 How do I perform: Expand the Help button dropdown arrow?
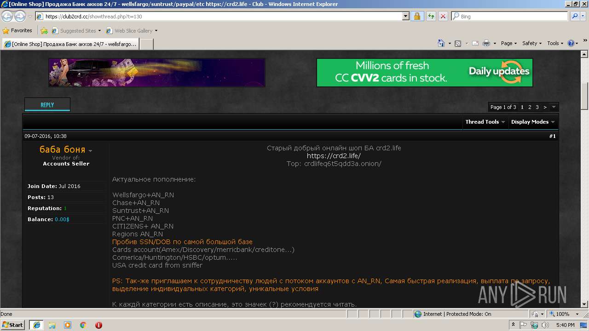click(x=577, y=43)
